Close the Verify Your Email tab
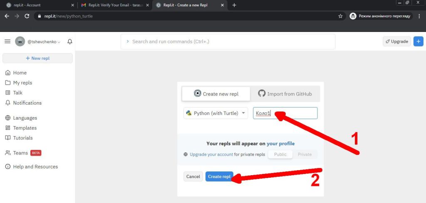 click(148, 5)
